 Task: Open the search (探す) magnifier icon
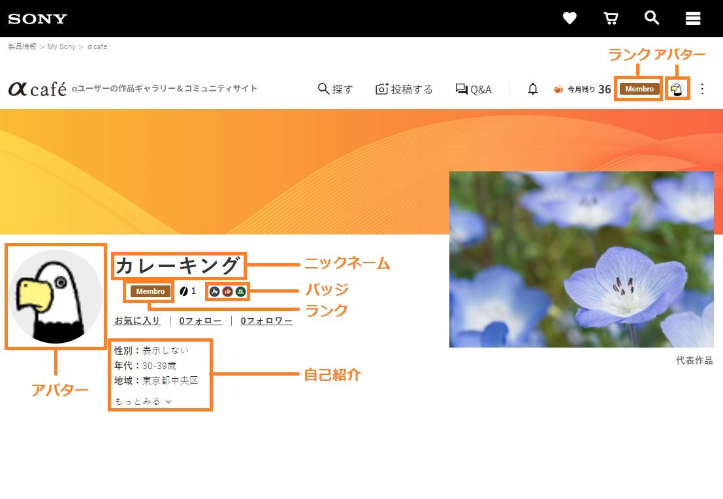(323, 89)
